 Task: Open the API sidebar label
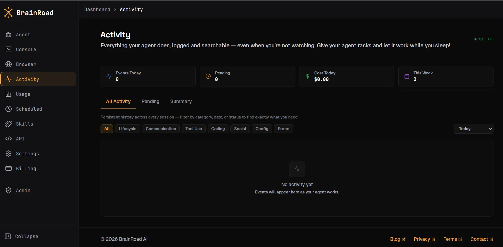pyautogui.click(x=20, y=139)
